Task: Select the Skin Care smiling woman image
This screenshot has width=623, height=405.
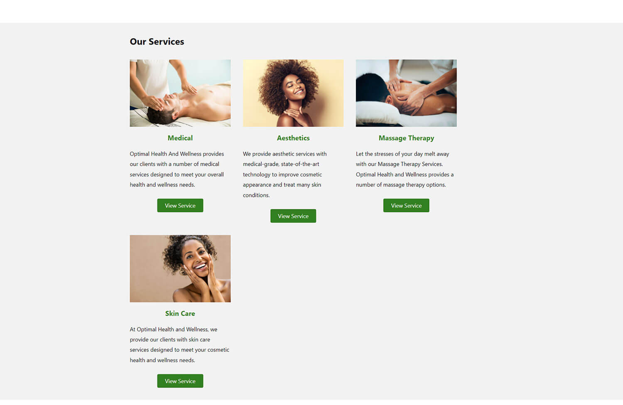Action: point(180,269)
